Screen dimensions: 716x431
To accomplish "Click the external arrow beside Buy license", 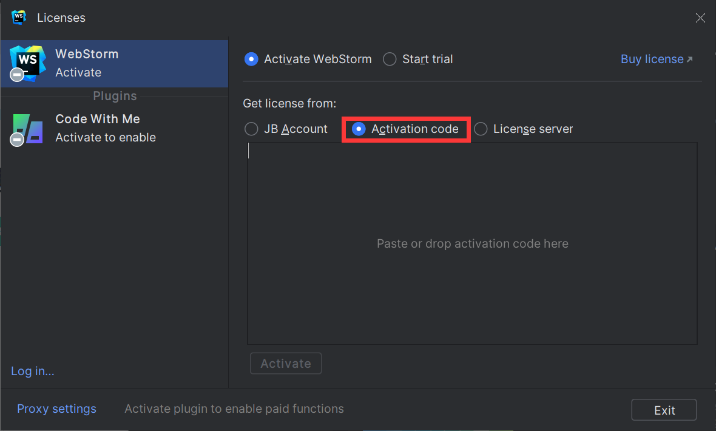I will (x=689, y=59).
